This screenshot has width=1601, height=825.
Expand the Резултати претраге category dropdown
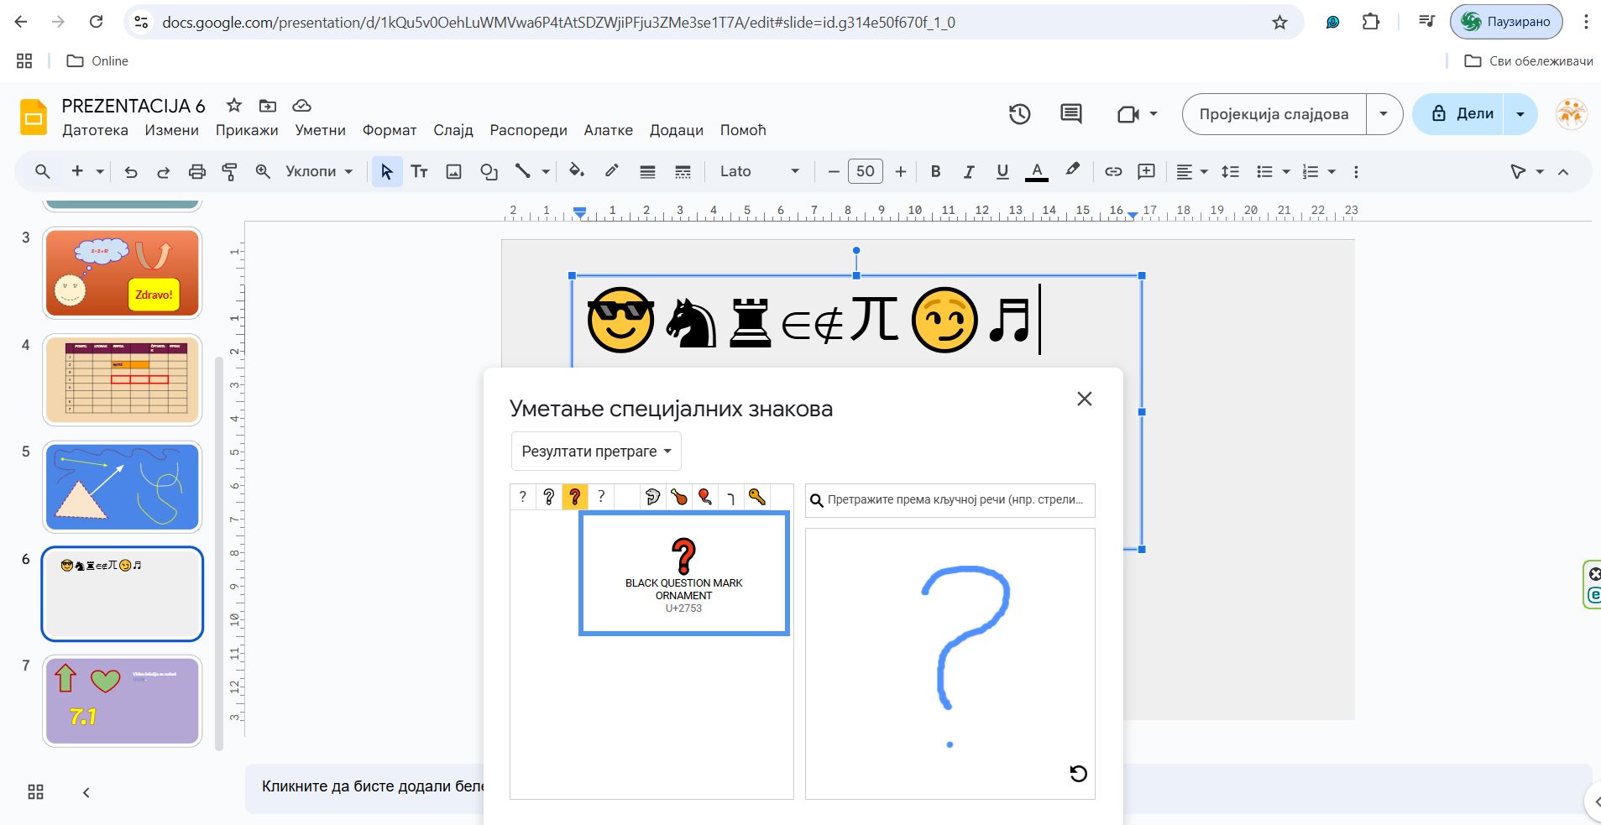click(596, 452)
